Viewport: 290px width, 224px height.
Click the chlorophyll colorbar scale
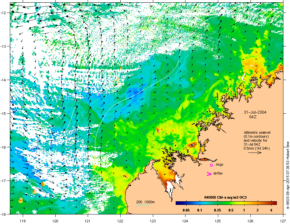pyautogui.click(x=226, y=203)
